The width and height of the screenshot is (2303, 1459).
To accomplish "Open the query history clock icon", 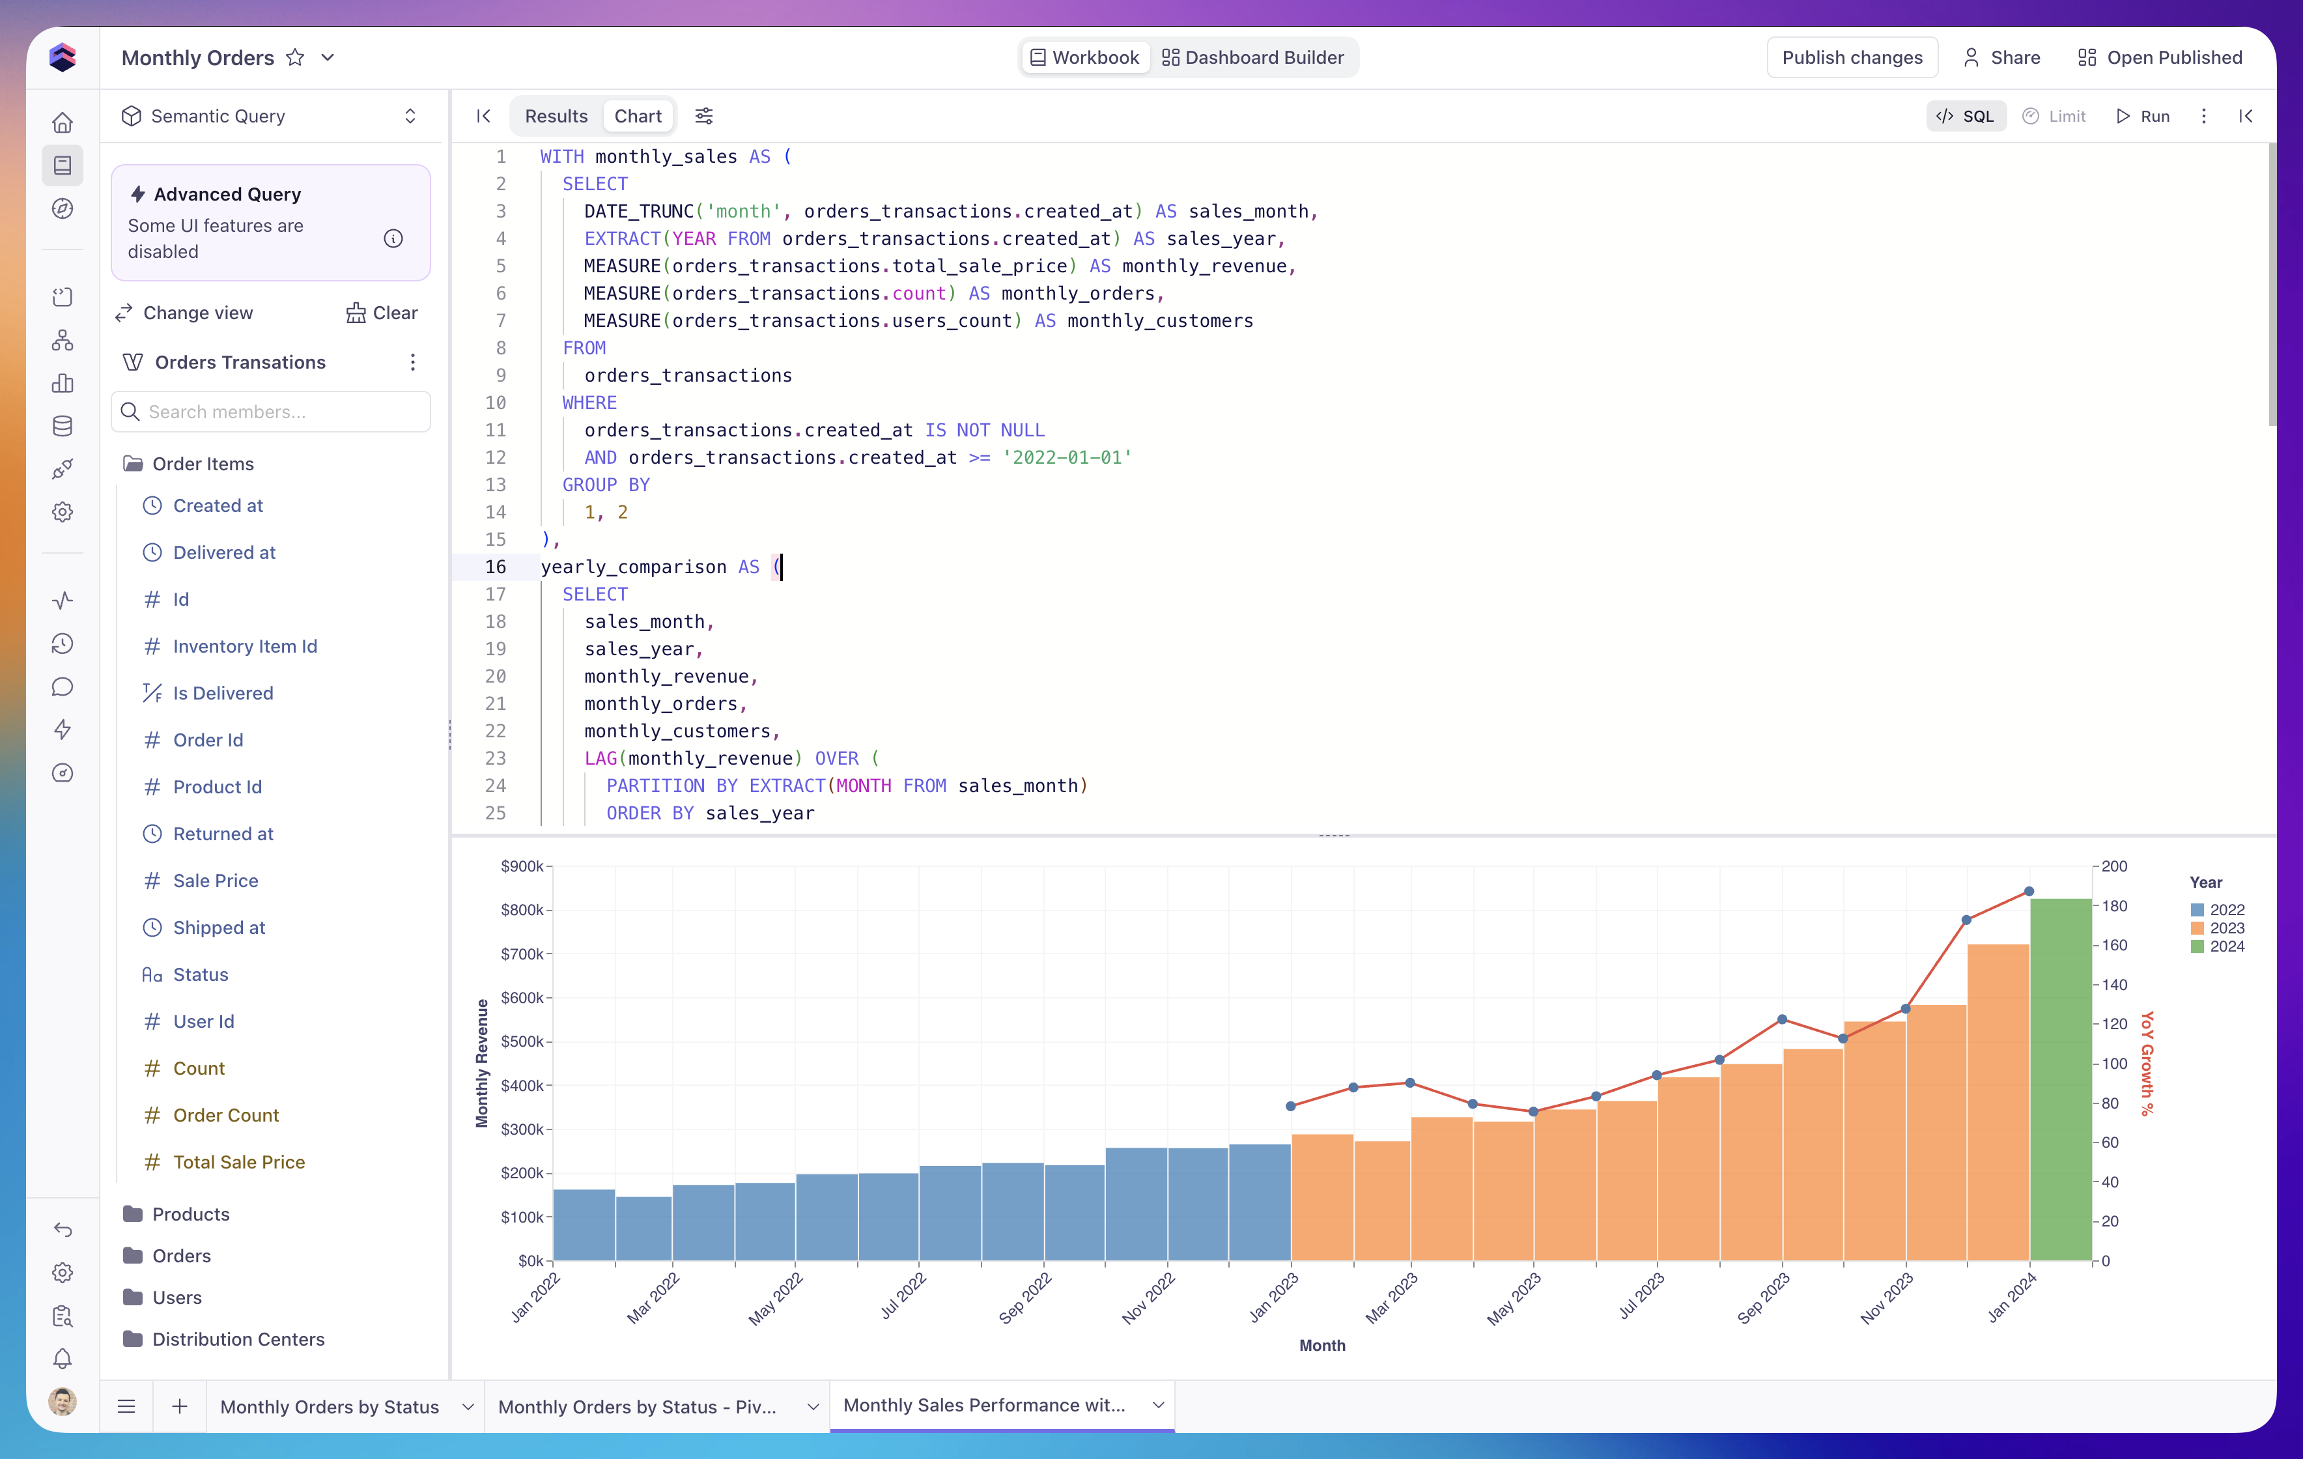I will tap(62, 644).
